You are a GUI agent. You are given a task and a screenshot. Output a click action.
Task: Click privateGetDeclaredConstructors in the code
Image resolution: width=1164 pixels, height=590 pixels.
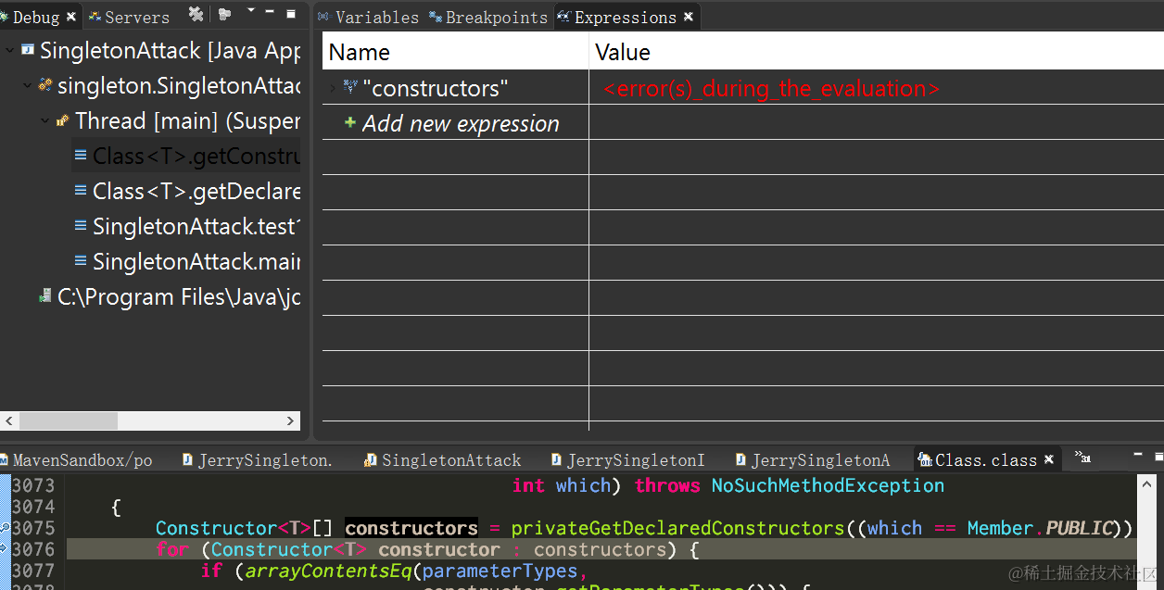pyautogui.click(x=677, y=528)
